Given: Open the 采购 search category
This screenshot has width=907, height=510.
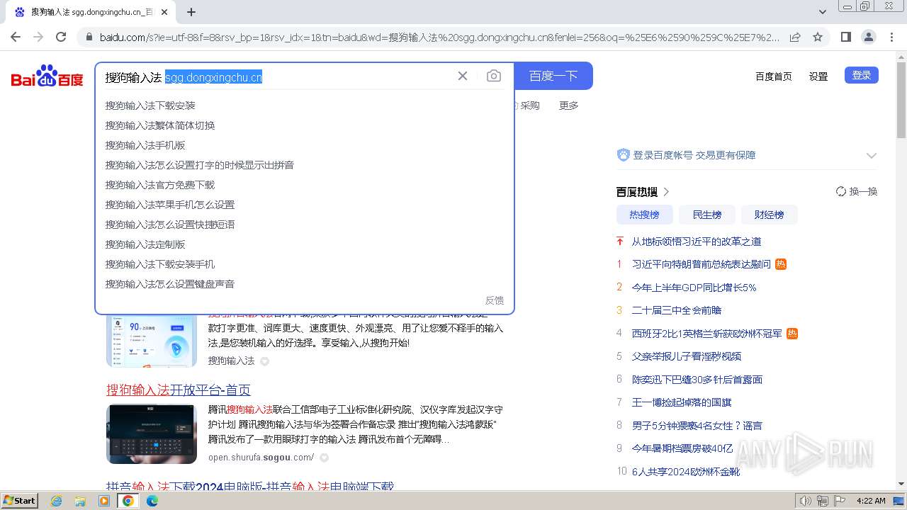Looking at the screenshot, I should pyautogui.click(x=529, y=106).
